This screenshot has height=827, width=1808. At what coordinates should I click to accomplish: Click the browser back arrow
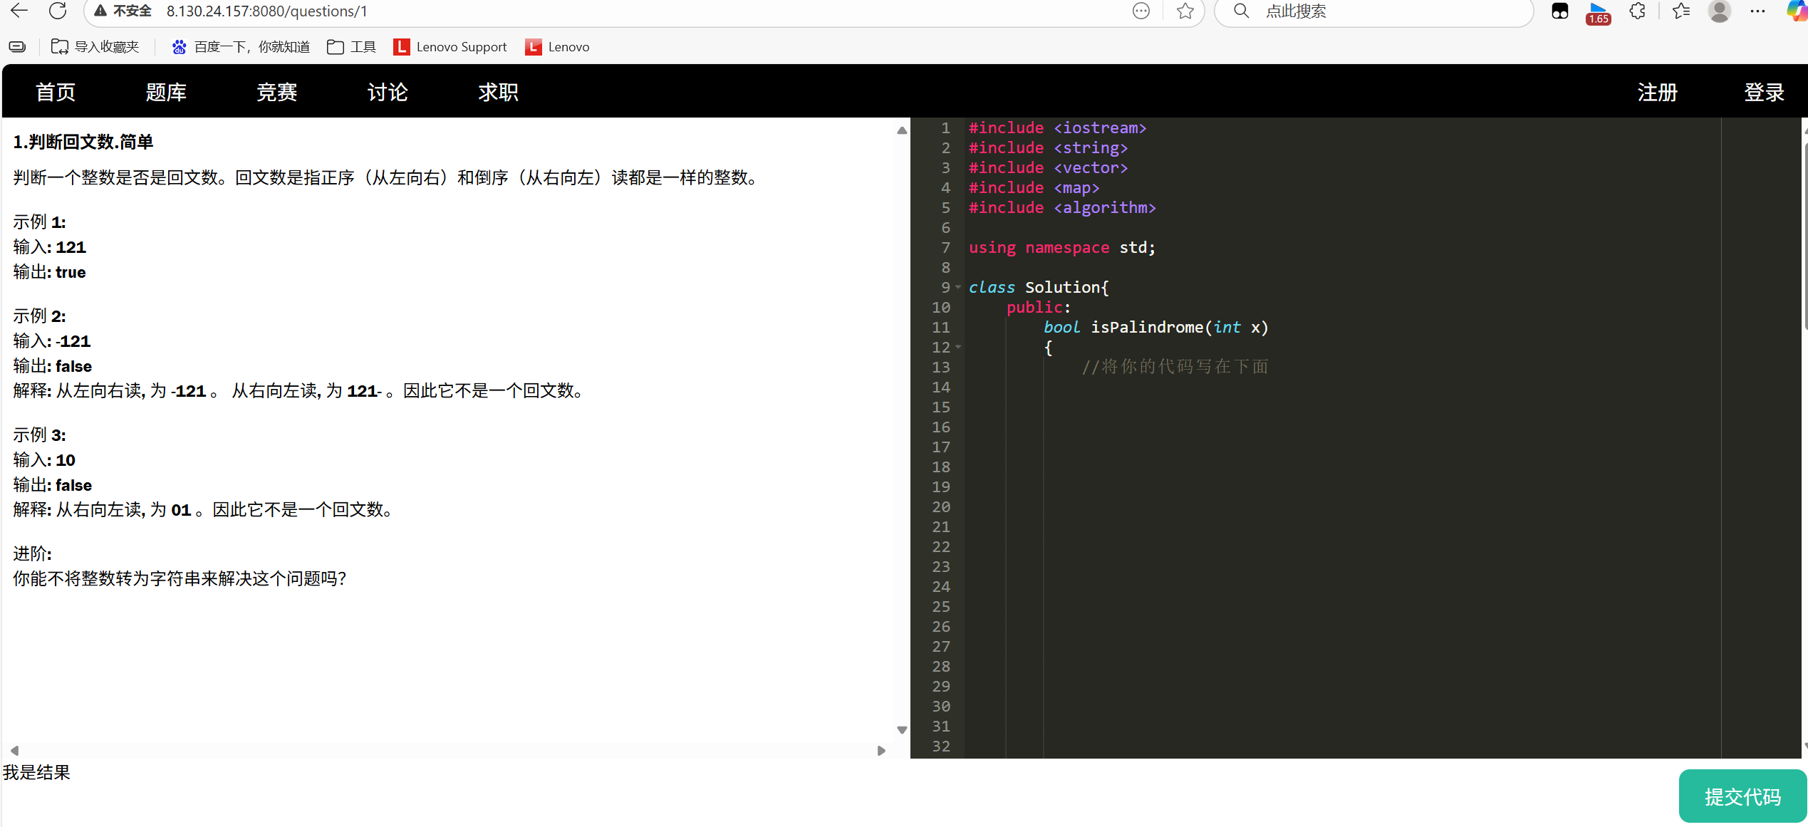(19, 11)
